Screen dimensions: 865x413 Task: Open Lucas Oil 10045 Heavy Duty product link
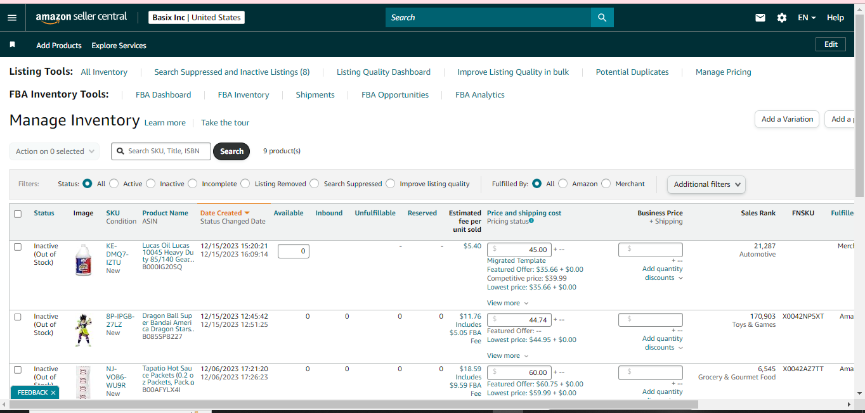(x=168, y=252)
